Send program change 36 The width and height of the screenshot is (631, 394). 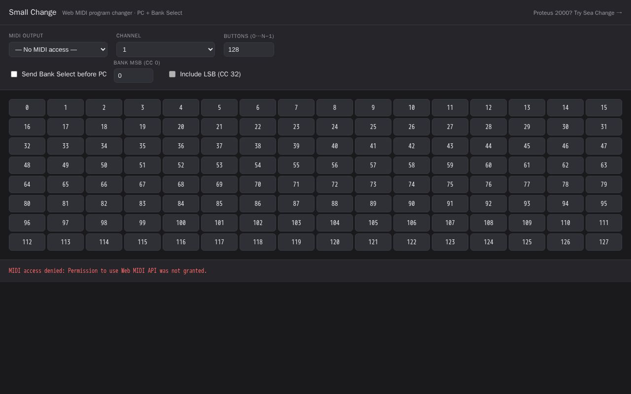(x=181, y=146)
